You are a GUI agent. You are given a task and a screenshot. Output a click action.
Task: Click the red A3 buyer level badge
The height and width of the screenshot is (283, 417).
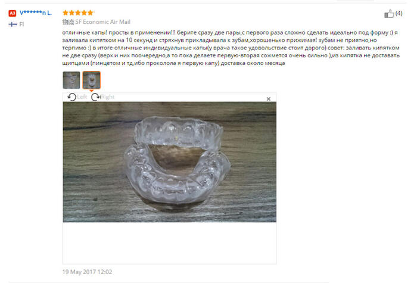pyautogui.click(x=13, y=13)
